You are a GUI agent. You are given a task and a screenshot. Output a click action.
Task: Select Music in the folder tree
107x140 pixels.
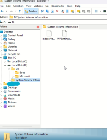11,99
